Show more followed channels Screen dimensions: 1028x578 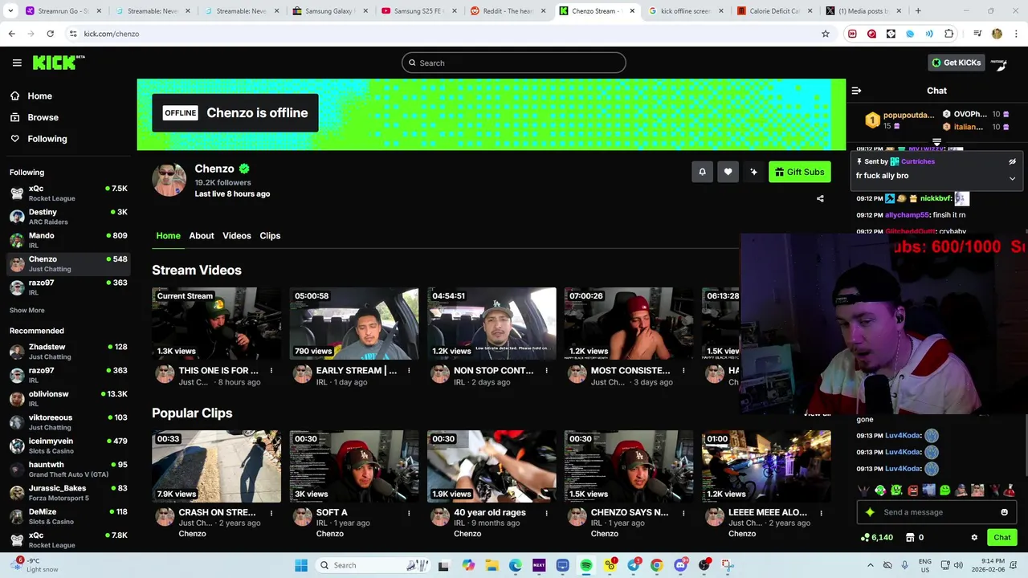pyautogui.click(x=27, y=311)
